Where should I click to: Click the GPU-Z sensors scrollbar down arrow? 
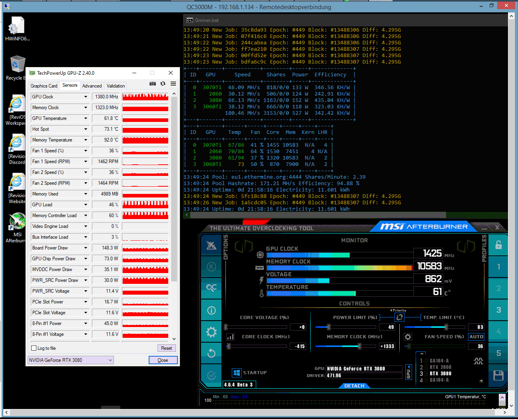(x=174, y=339)
